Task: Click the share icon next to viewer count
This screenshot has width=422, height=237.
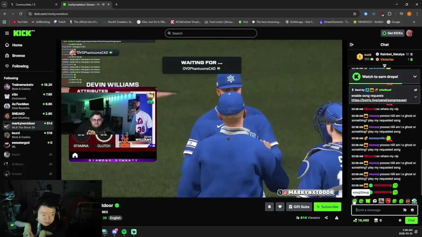Action: point(326,218)
